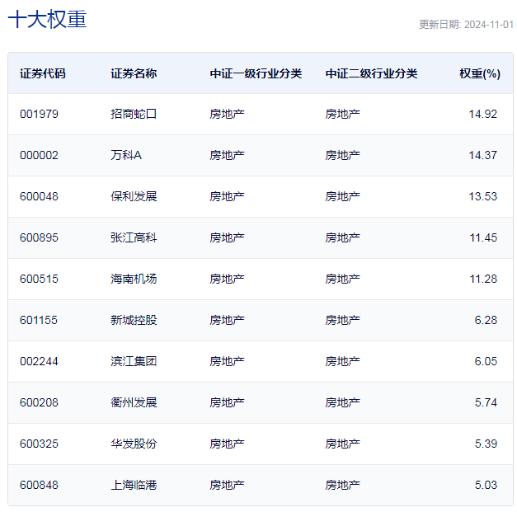Select stock code 600515
517x512 pixels.
[x=39, y=279]
